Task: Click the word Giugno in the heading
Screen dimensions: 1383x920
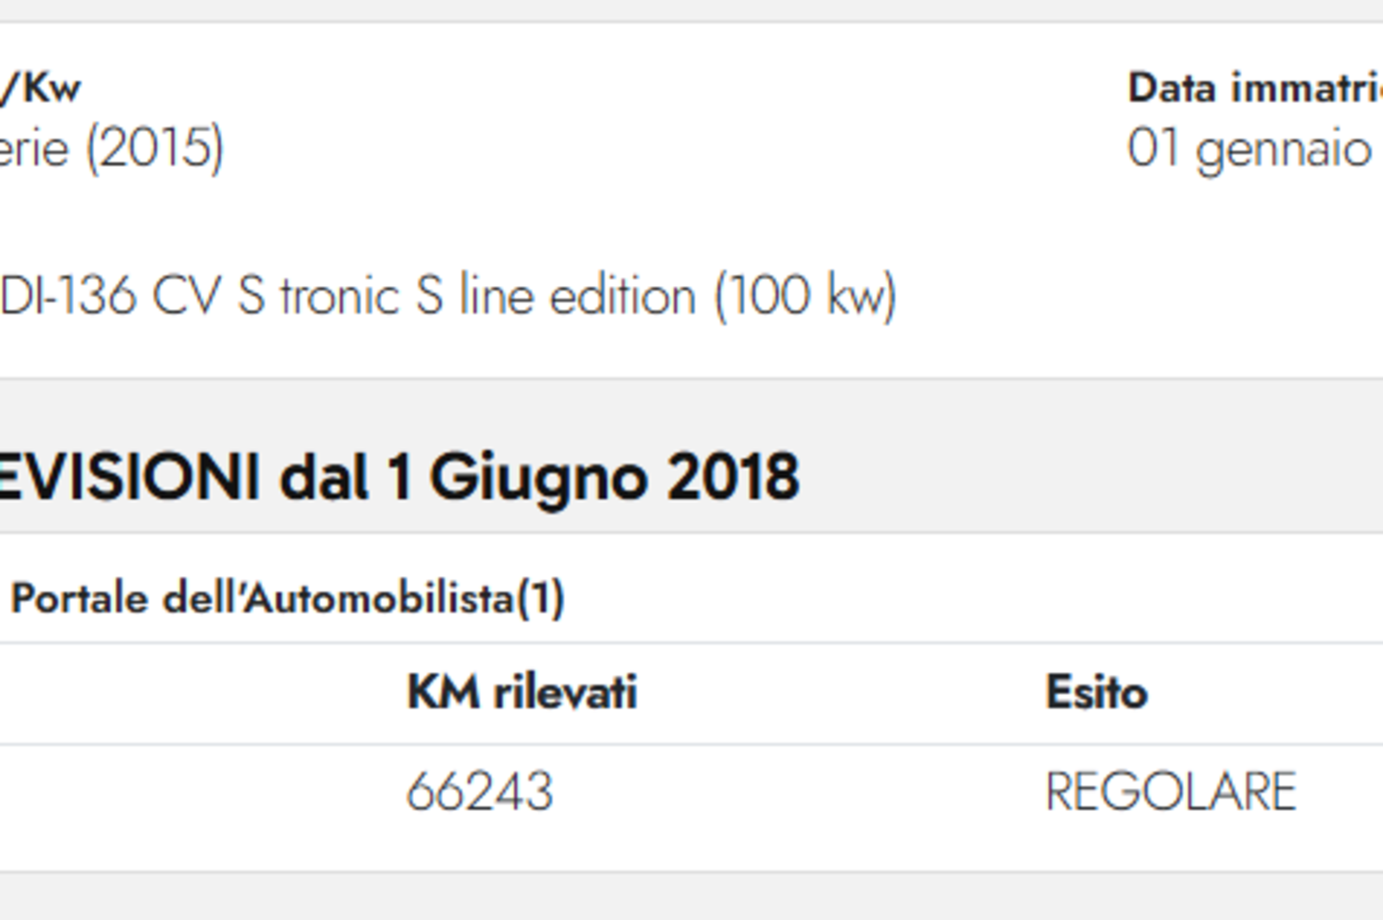Action: (539, 479)
